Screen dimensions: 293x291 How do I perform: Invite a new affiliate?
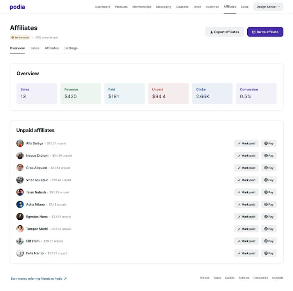point(265,32)
